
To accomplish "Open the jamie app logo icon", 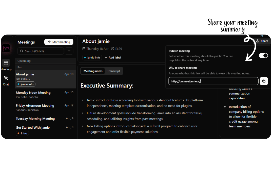I will (7, 48).
